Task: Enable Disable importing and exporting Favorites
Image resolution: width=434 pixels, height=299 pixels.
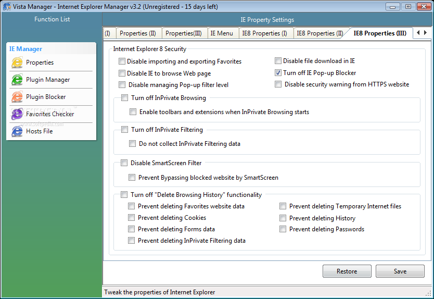Action: [x=122, y=61]
